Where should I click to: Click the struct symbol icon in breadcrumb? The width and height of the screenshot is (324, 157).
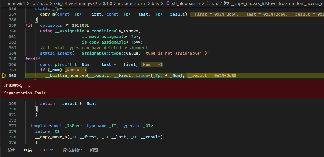(x=227, y=4)
